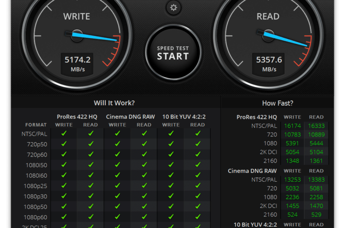The height and width of the screenshot is (228, 345).
Task: Click ProRes 422 HQ heading in How Fast
Action: point(257,117)
